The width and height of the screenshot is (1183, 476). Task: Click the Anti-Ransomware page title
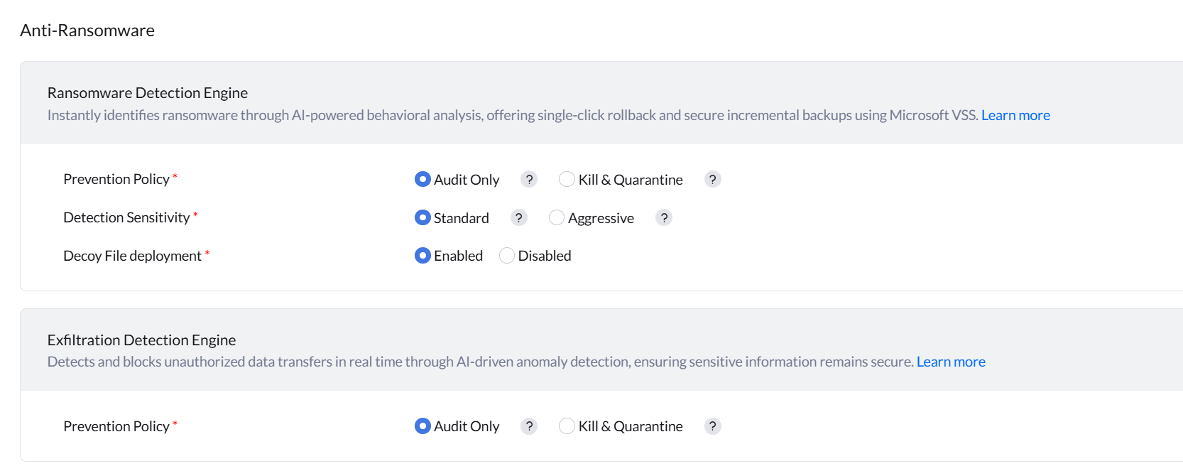pos(87,31)
